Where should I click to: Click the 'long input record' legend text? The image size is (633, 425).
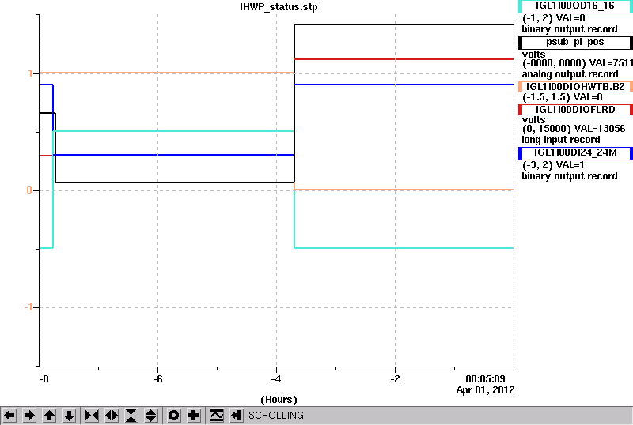click(x=561, y=140)
